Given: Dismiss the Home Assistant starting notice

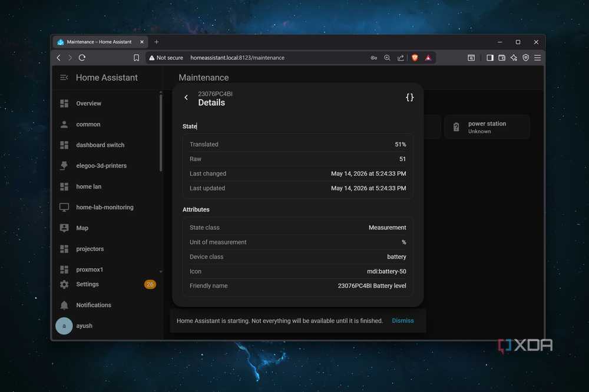Looking at the screenshot, I should (403, 321).
